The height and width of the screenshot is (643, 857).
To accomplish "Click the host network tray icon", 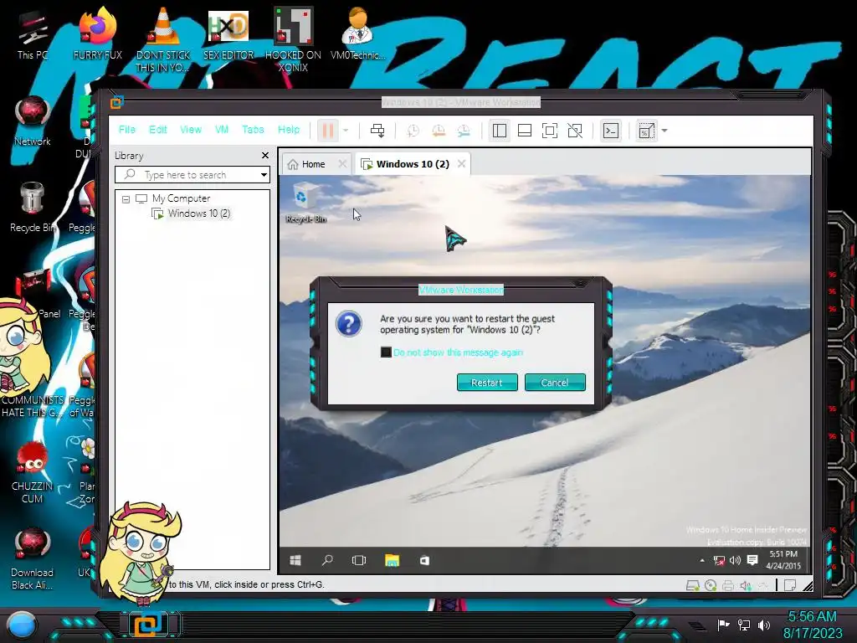I will [744, 625].
